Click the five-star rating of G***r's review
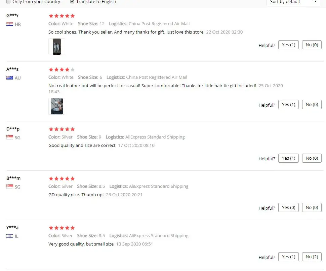 62,16
